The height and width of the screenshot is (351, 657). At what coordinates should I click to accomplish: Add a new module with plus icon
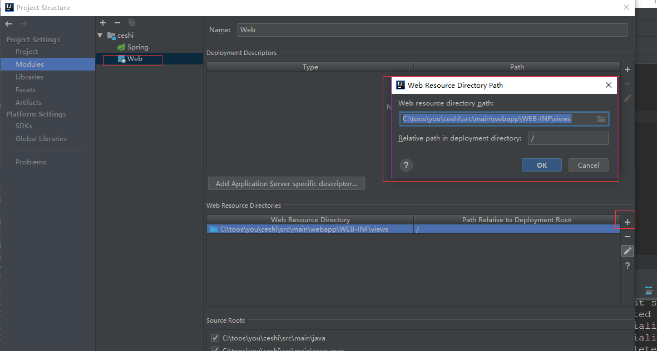[x=103, y=23]
